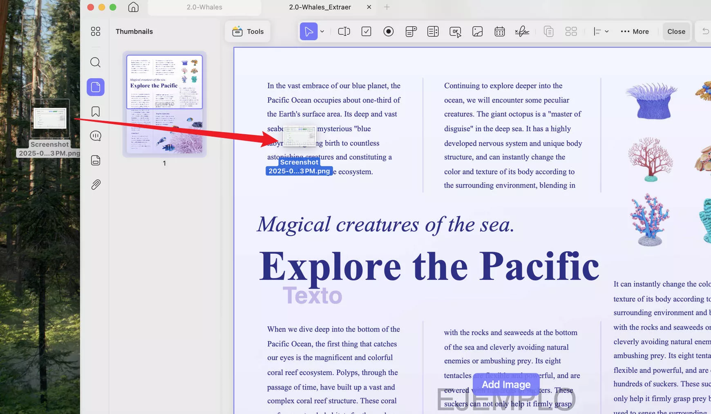
Task: Click the blue and pink coral image
Action: [x=650, y=220]
